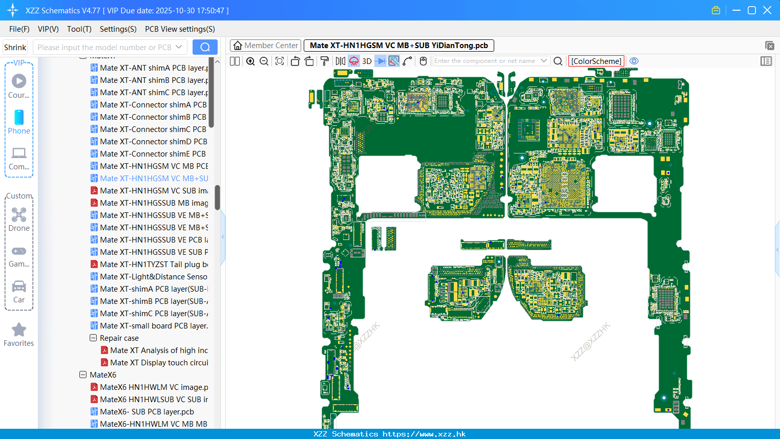Click the blue search button

[x=205, y=47]
